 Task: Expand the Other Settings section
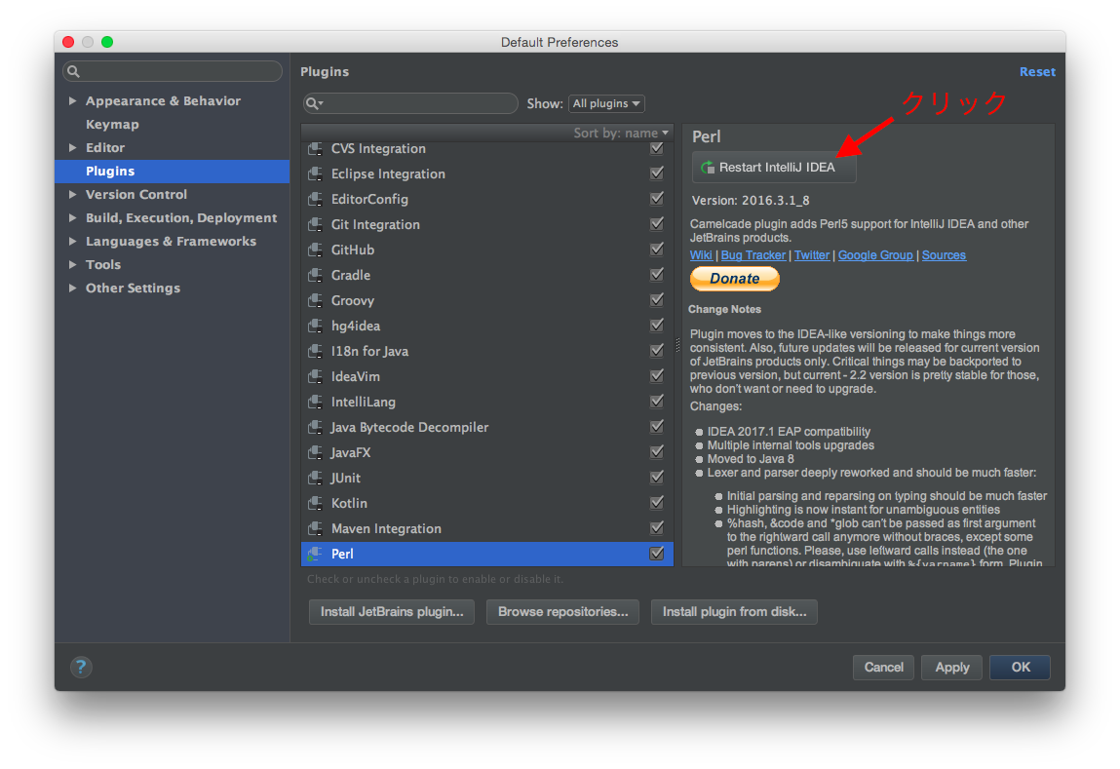pos(72,288)
